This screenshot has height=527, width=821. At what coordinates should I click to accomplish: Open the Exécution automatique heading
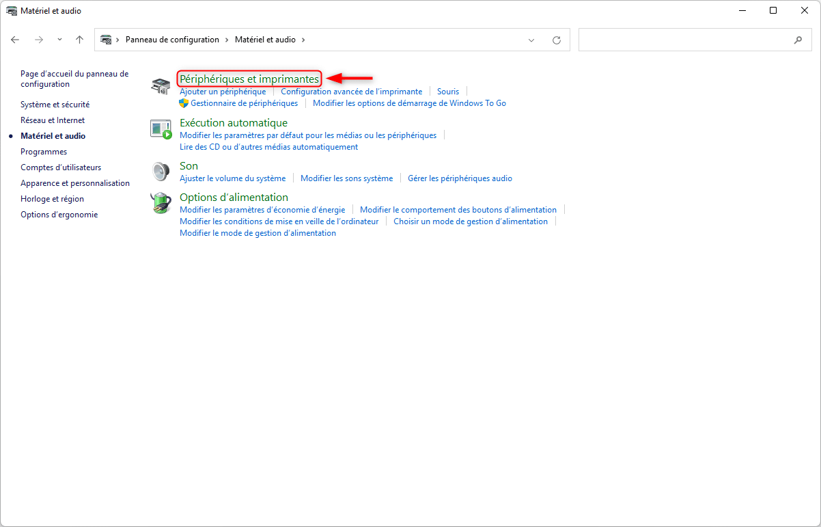[234, 123]
